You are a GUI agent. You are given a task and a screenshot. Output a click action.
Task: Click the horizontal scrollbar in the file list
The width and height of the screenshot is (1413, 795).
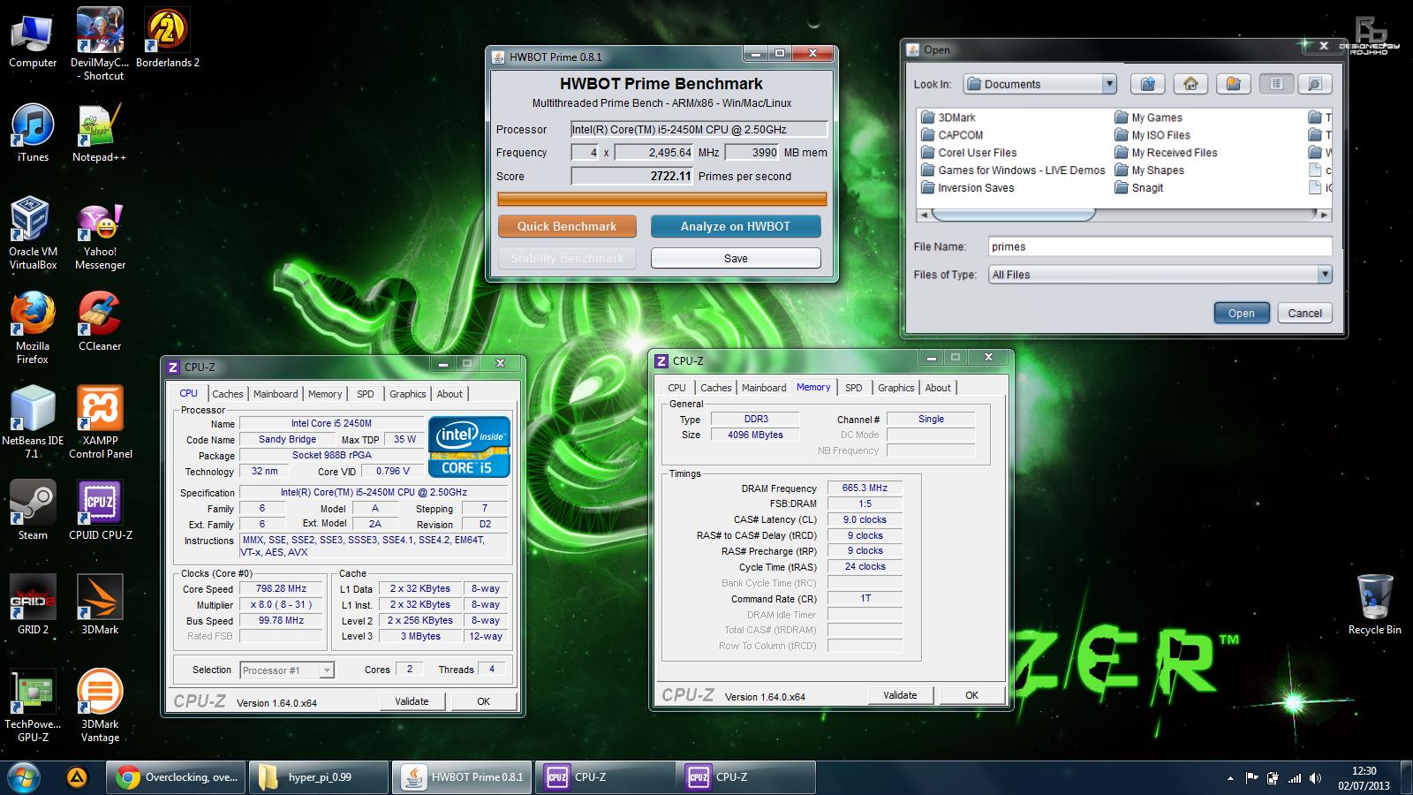(1014, 214)
